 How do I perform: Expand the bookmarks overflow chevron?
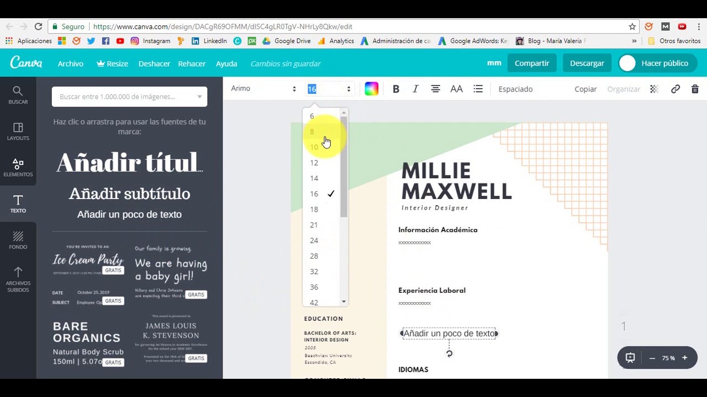[x=634, y=41]
